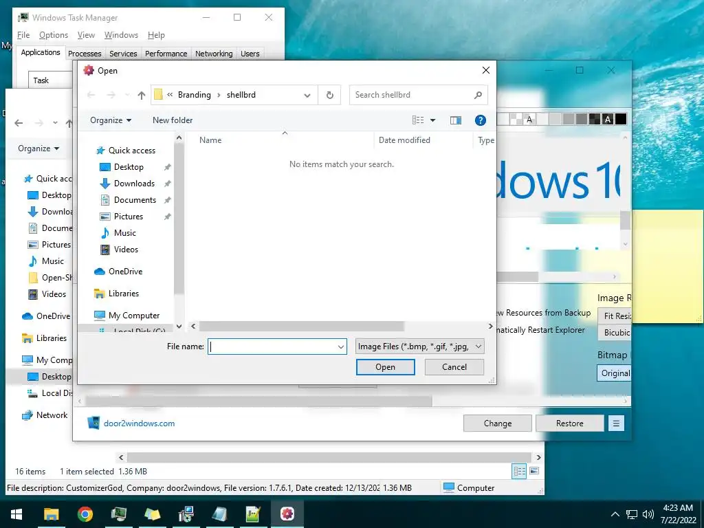Open the Image Files type filter dropdown
The image size is (704, 528).
coord(419,346)
